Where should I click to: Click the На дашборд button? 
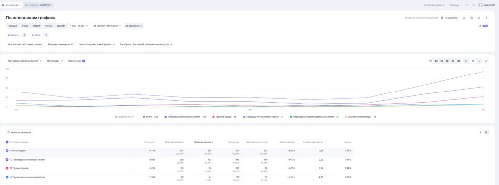coord(450,18)
